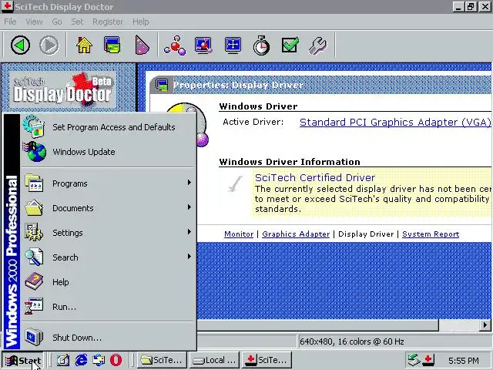This screenshot has height=370, width=493.
Task: Open Search in the Start menu
Action: [108, 257]
